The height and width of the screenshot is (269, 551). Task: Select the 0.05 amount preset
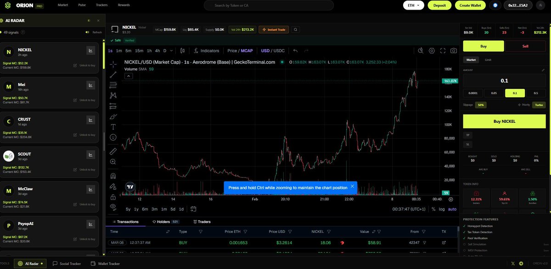494,93
